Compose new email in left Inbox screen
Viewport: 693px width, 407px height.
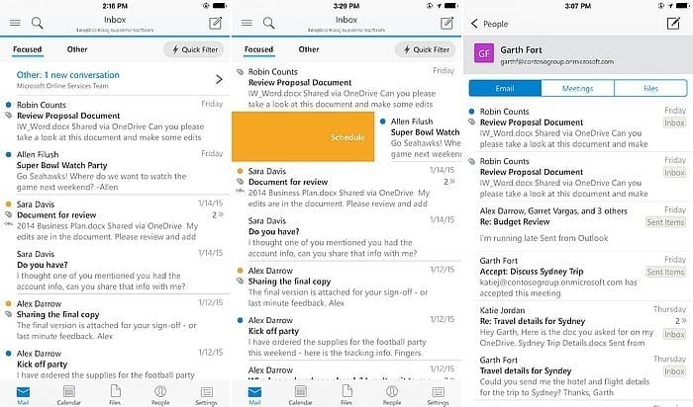click(x=215, y=23)
